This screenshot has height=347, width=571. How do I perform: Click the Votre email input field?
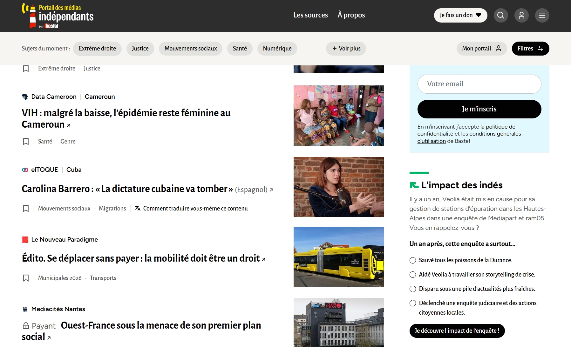pos(479,84)
